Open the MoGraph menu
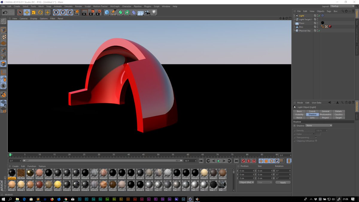 tap(115, 6)
